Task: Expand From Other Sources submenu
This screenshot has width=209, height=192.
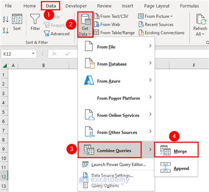Action: [116, 132]
